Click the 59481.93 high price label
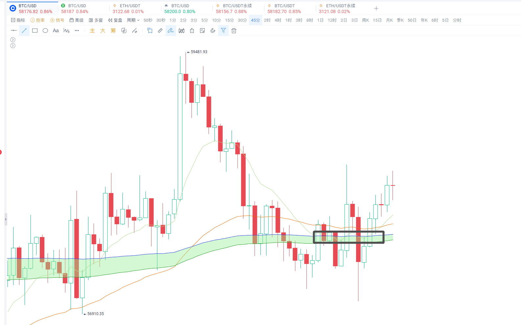This screenshot has height=325, width=521. point(199,52)
